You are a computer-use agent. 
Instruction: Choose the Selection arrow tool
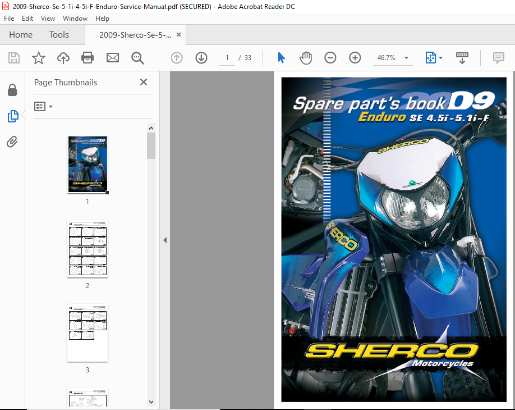281,58
